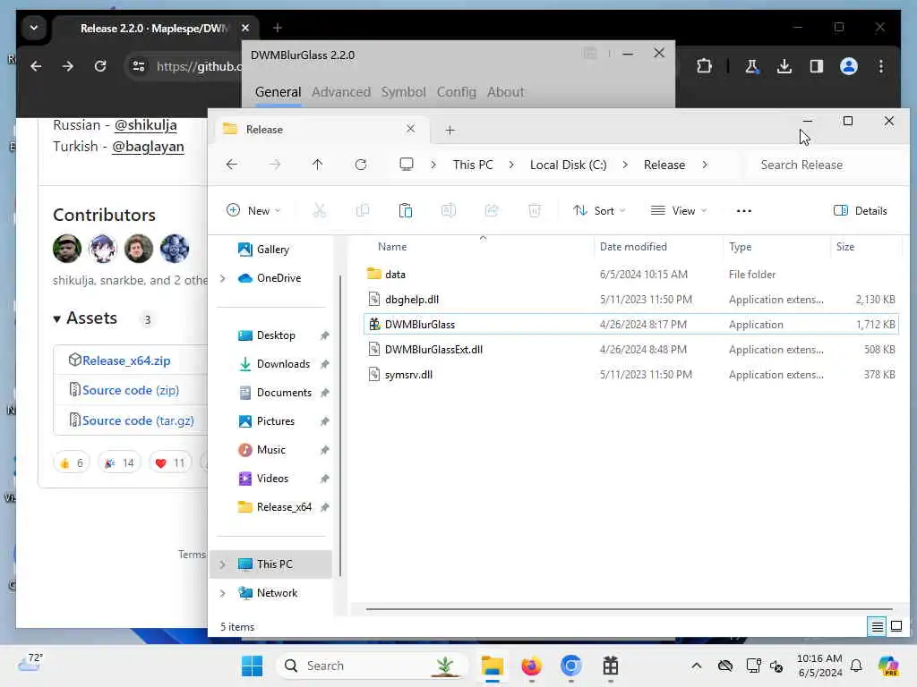Select the DWMBlurGlass application file

tap(630, 324)
